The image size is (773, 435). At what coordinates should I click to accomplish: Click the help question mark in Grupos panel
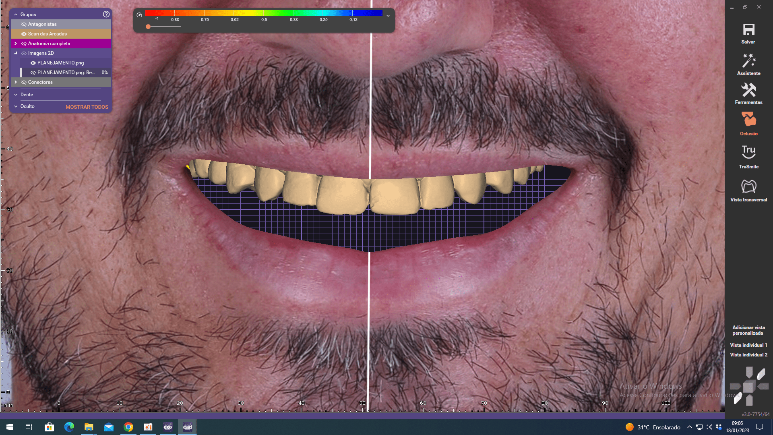[x=106, y=14]
